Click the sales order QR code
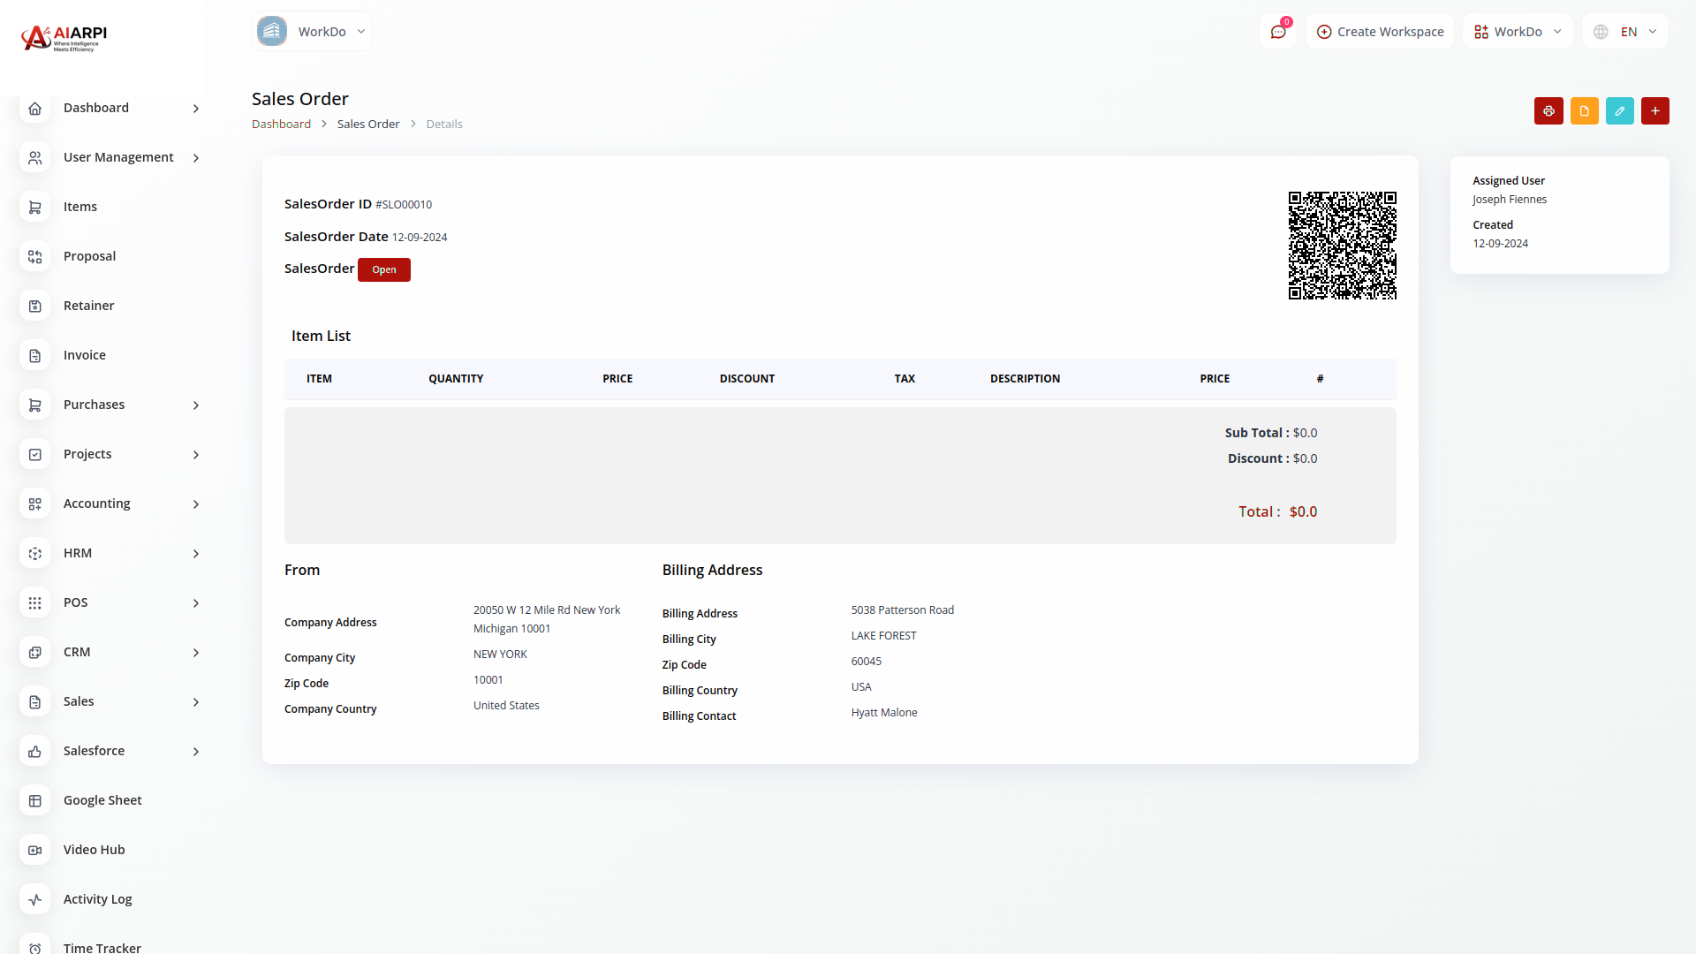 [1342, 246]
